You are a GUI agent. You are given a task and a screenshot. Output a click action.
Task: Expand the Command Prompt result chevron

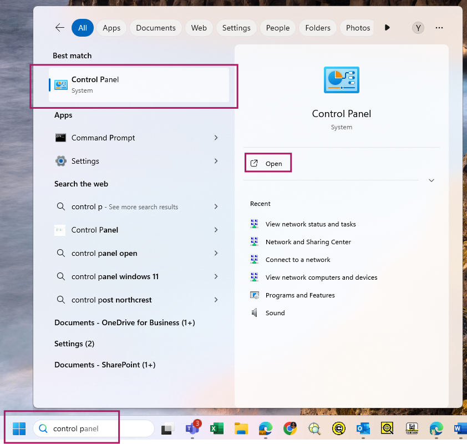point(216,138)
